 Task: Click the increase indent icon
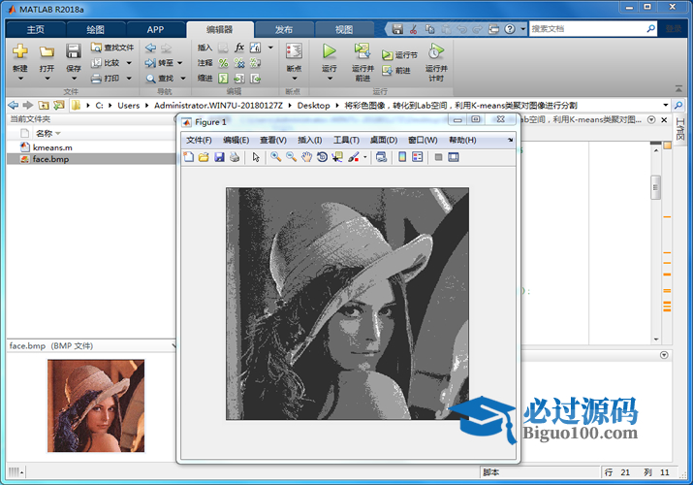(239, 79)
